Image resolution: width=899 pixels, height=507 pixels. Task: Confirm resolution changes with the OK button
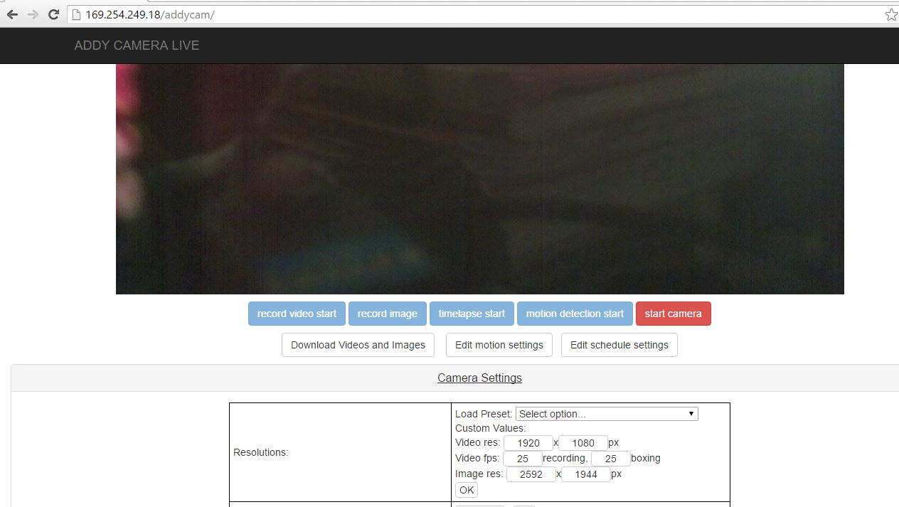(466, 490)
